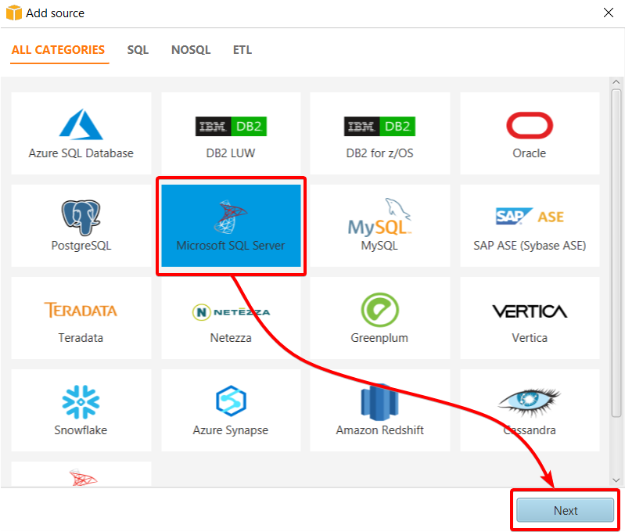Close the Add source dialog

pos(609,13)
